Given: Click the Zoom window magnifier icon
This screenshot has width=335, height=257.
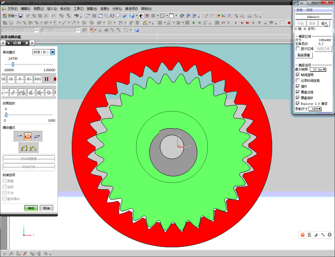Looking at the screenshot, I should [x=100, y=16].
